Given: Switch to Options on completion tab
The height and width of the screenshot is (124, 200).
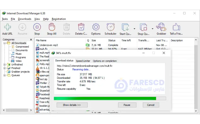Looking at the screenshot, I should click(x=105, y=61).
